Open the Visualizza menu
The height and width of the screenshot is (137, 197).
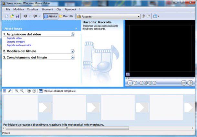tap(33, 9)
